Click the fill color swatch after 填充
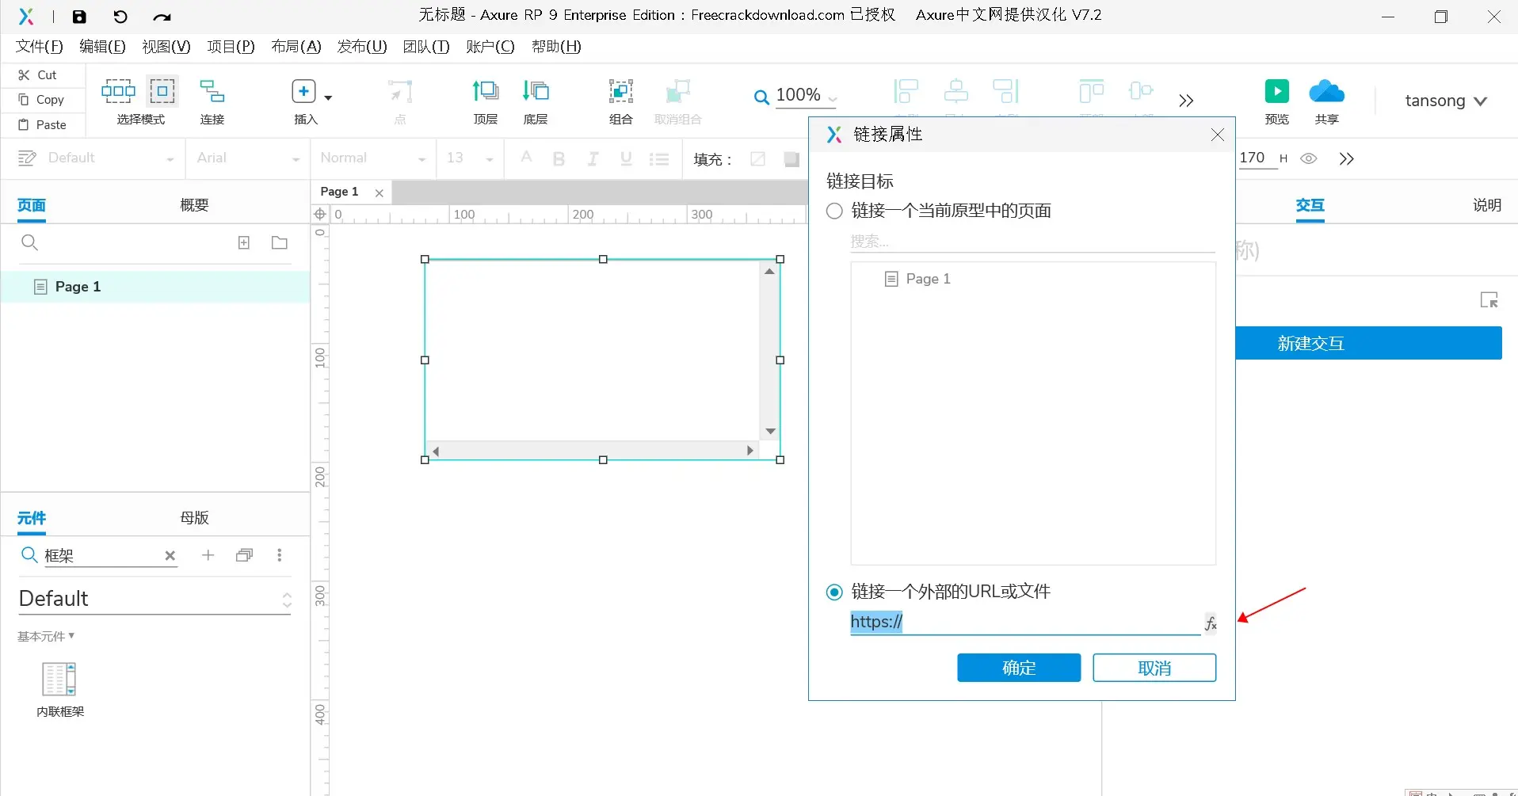Screen dimensions: 1518x796 [757, 159]
